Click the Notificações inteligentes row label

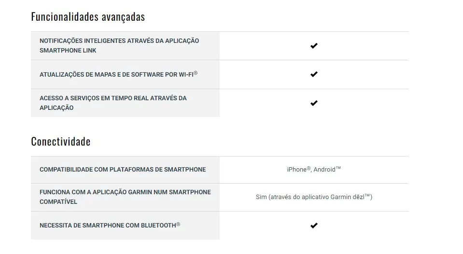point(119,46)
